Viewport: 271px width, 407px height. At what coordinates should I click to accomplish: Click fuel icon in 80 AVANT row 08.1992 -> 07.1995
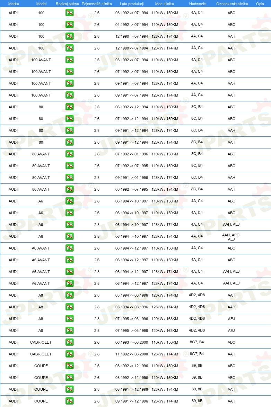pos(69,189)
